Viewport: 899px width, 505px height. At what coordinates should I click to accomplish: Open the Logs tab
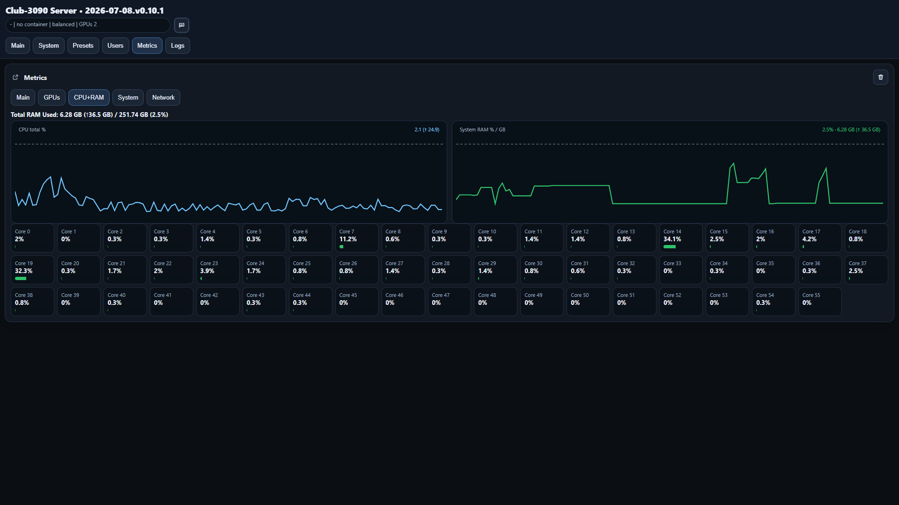(x=177, y=46)
